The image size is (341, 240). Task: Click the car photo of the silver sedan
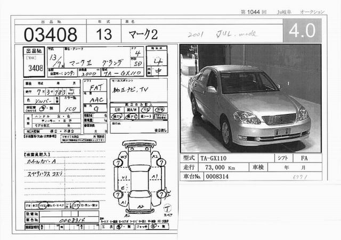[250, 98]
